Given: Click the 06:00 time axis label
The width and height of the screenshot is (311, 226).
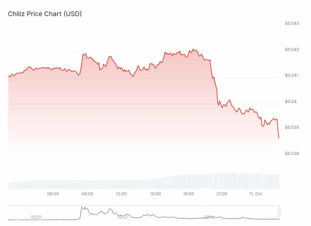Looking at the screenshot, I should tap(53, 194).
